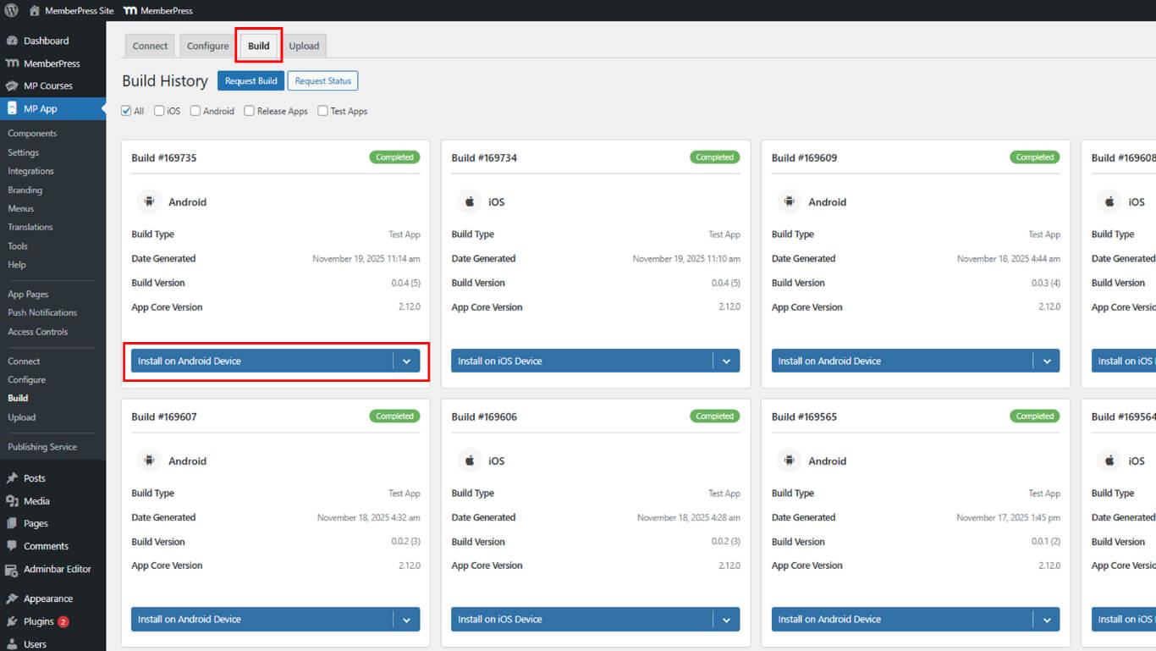Screen dimensions: 1156x651
Task: Open dropdown arrow on Build #169734 install button
Action: coord(726,361)
